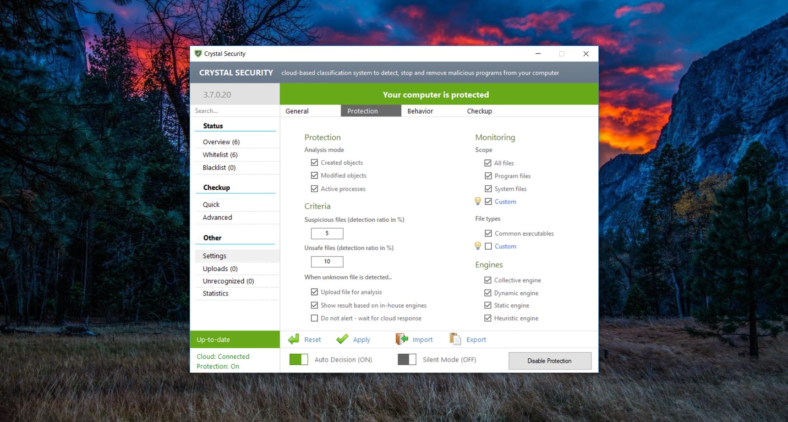The height and width of the screenshot is (422, 788).
Task: Uncheck Collective engine checkbox
Action: pyautogui.click(x=488, y=280)
